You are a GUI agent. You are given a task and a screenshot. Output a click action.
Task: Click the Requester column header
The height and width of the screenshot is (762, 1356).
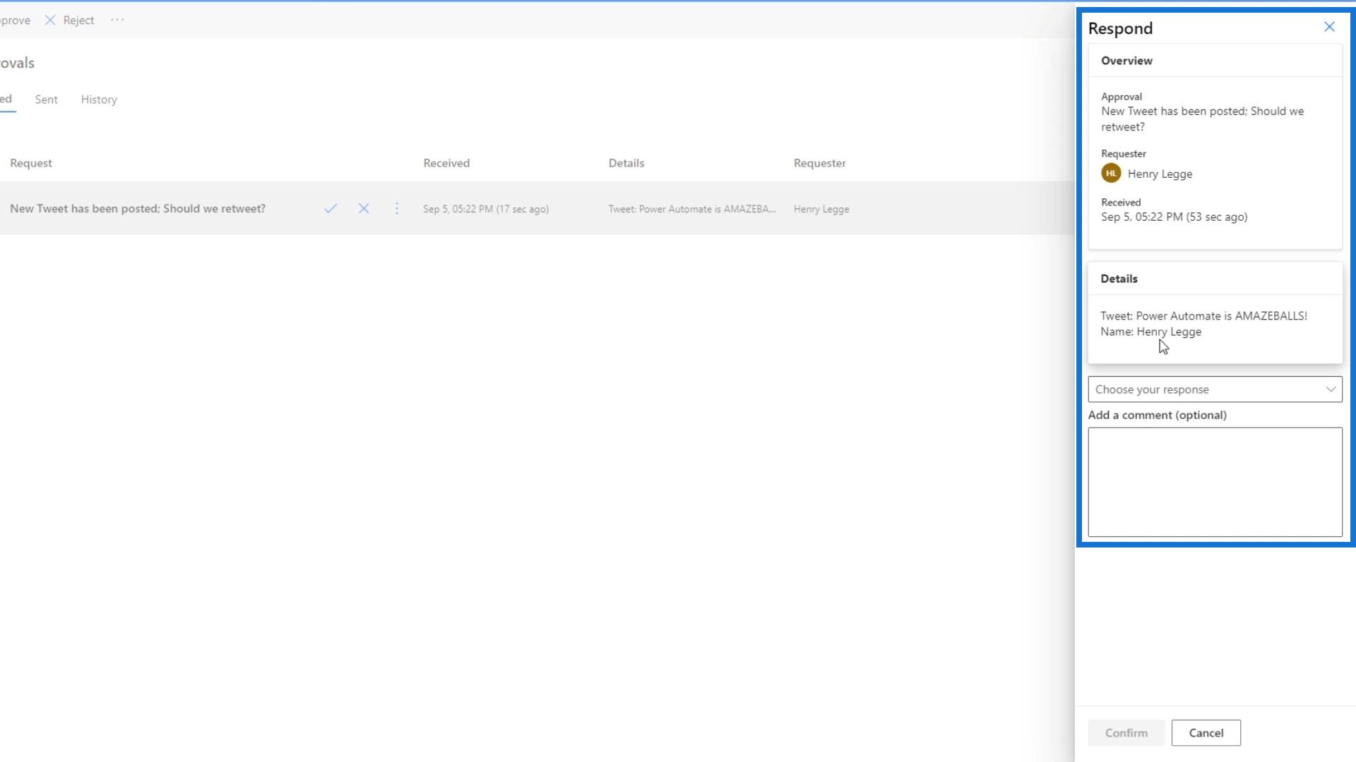819,163
